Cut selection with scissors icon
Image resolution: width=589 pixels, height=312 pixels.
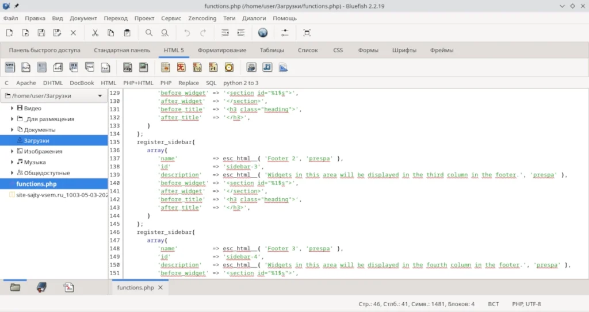(x=95, y=33)
